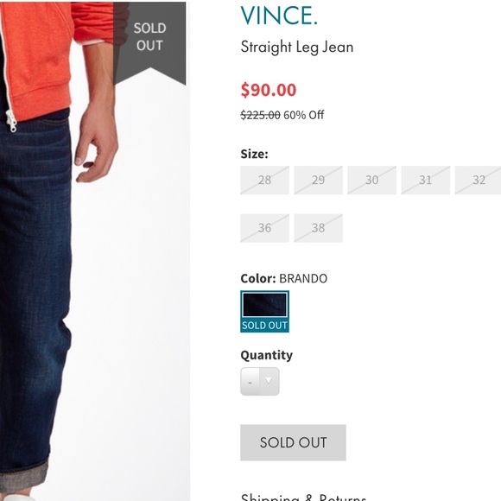Open the VINCE. brand link
Image resolution: width=501 pixels, height=501 pixels.
(x=279, y=16)
